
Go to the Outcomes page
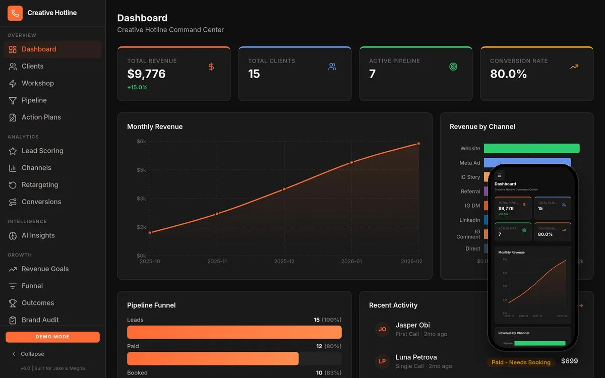tap(53, 303)
